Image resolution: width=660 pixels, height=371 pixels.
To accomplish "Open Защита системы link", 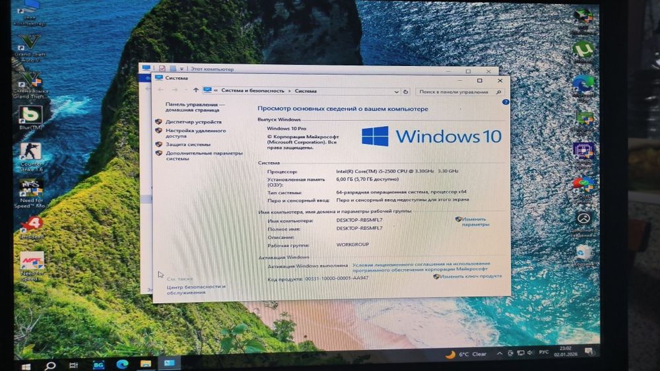I will coord(187,145).
